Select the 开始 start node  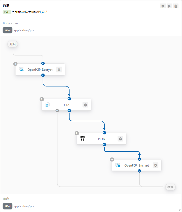(x=13, y=44)
